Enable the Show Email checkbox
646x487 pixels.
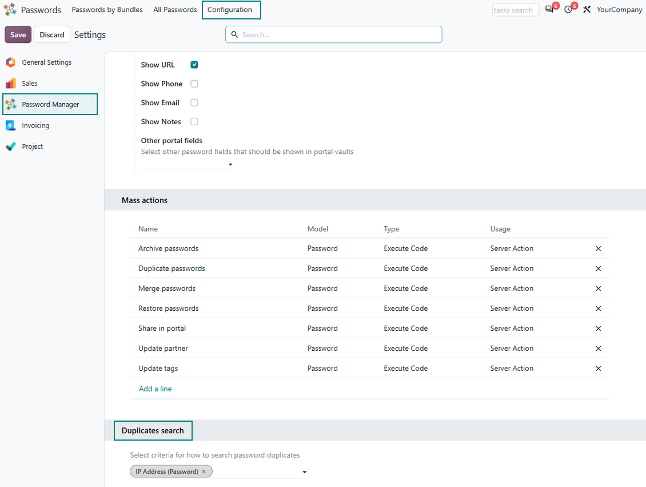[x=194, y=102]
